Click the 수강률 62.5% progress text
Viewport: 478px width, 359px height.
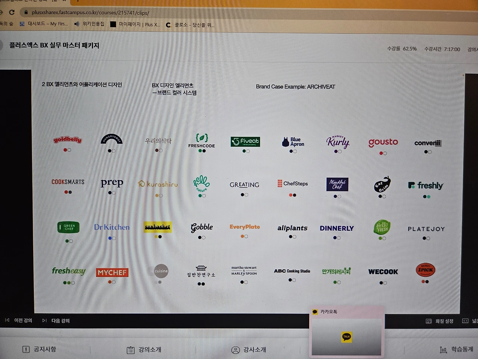[x=402, y=49]
